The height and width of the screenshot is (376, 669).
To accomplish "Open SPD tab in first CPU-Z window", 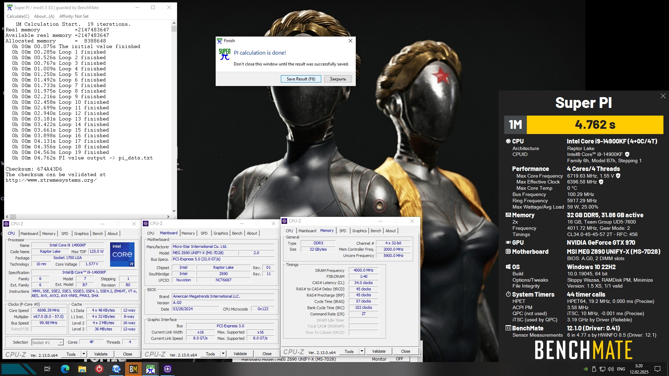I will pyautogui.click(x=65, y=234).
